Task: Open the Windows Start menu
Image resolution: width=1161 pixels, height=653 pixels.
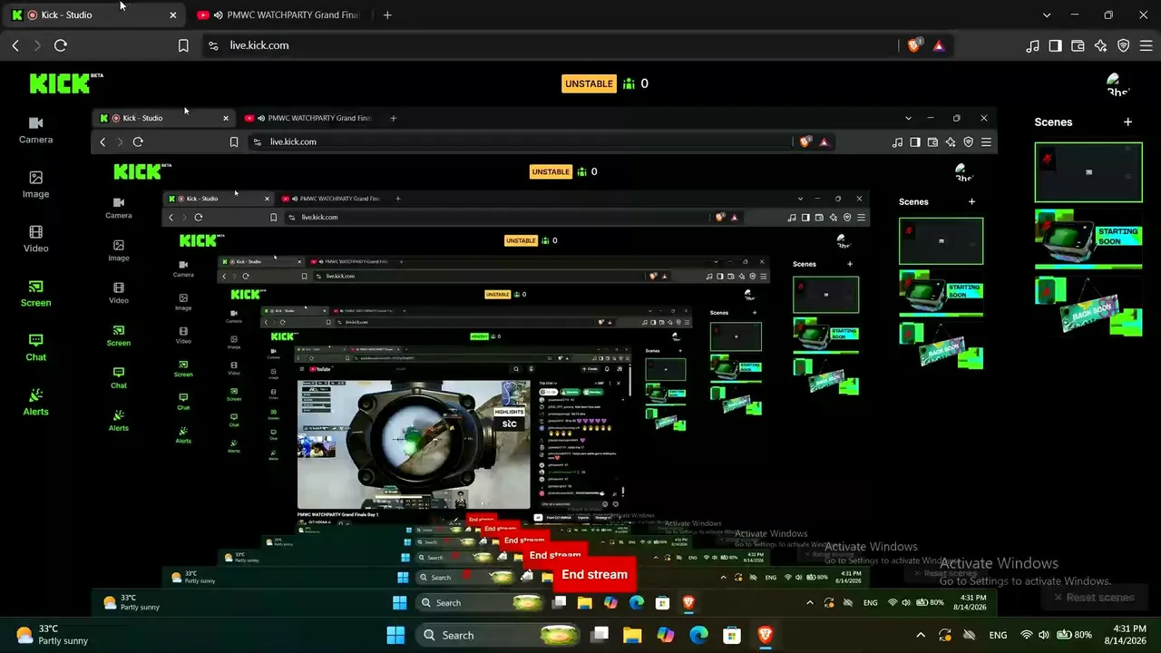Action: tap(396, 635)
